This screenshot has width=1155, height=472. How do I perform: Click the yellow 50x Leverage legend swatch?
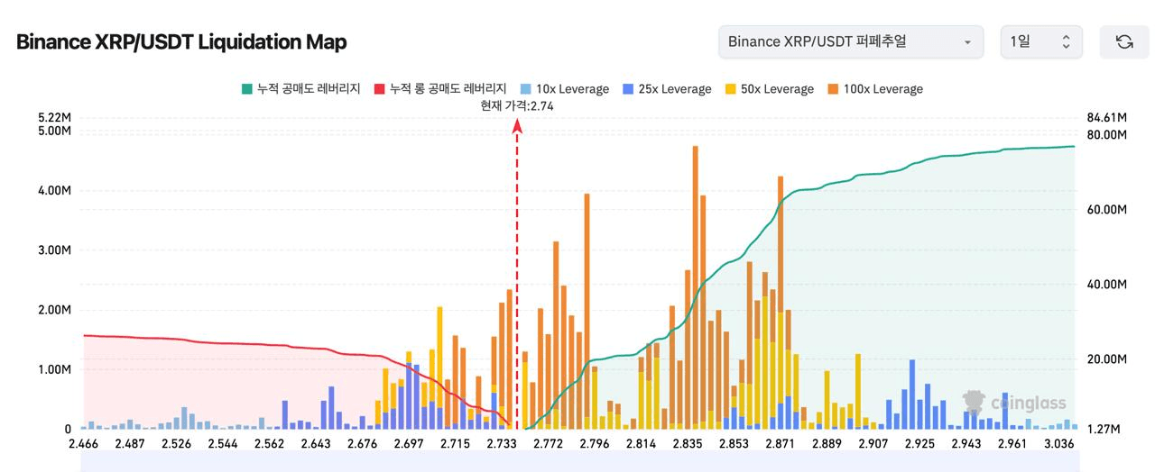point(730,88)
